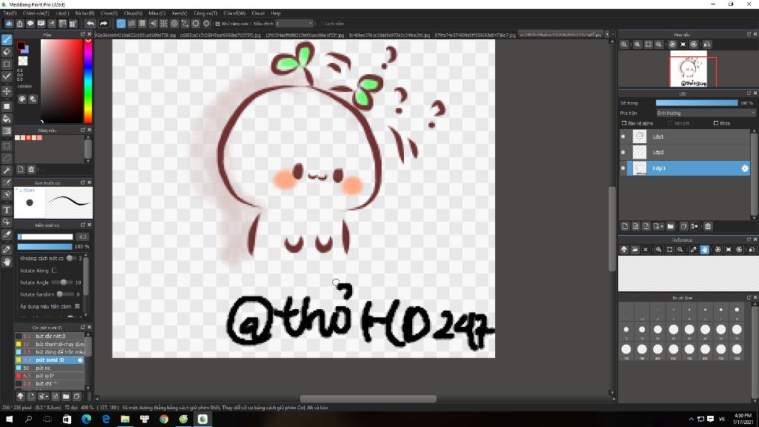Open reference image with folder icon

pyautogui.click(x=634, y=250)
